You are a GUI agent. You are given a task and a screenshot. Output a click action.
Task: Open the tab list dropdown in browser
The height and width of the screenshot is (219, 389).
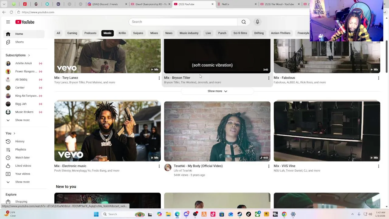tap(4, 4)
